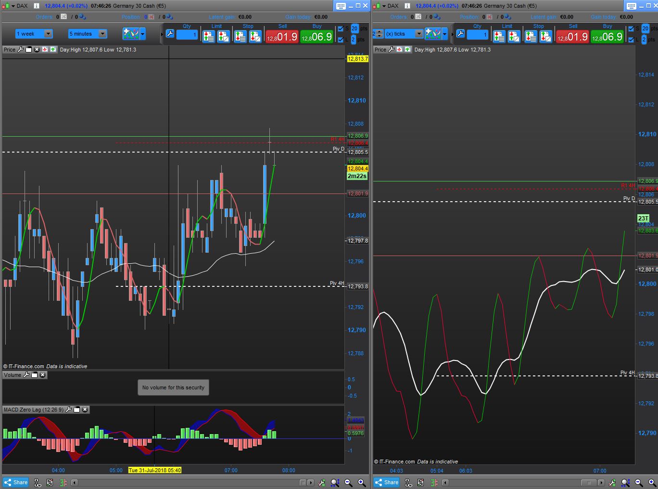Toggle the S stop checkbox in the right window

(631, 29)
